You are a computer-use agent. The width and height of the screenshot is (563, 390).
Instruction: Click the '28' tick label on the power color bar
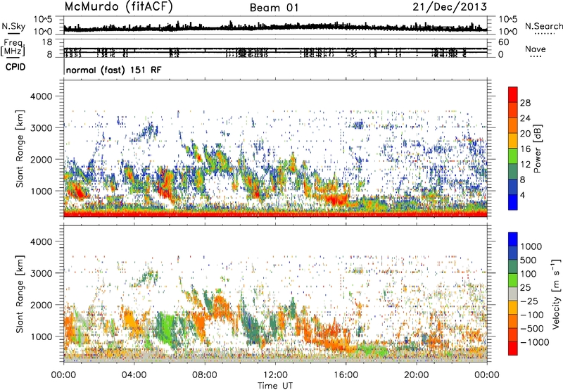point(525,103)
